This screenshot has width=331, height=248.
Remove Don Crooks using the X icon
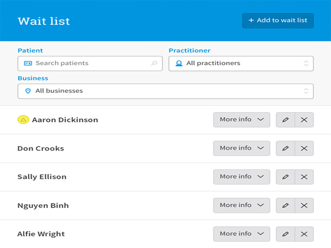[x=304, y=148]
